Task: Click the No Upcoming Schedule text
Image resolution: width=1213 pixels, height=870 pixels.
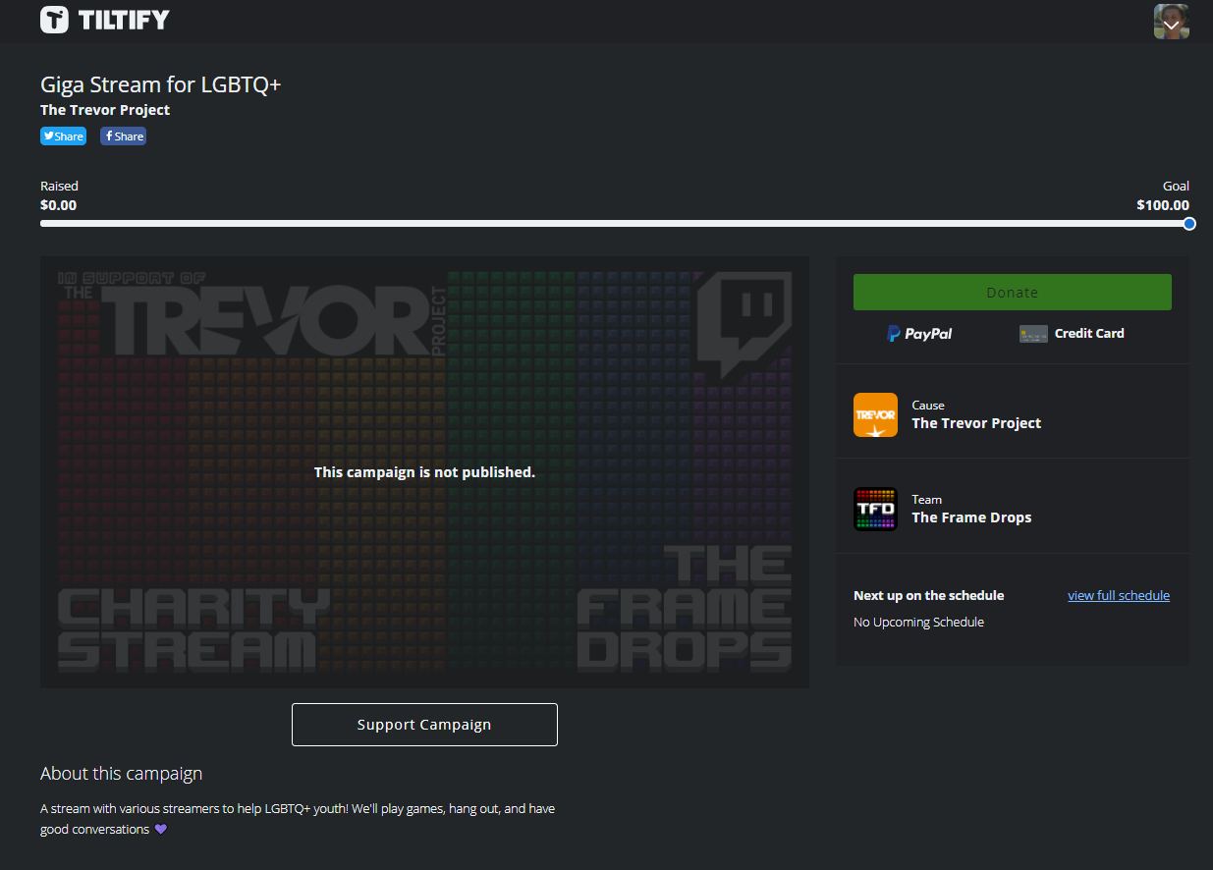Action: [x=918, y=623]
